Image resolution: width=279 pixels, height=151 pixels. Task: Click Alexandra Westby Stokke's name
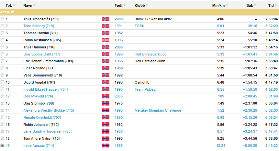(x=49, y=110)
